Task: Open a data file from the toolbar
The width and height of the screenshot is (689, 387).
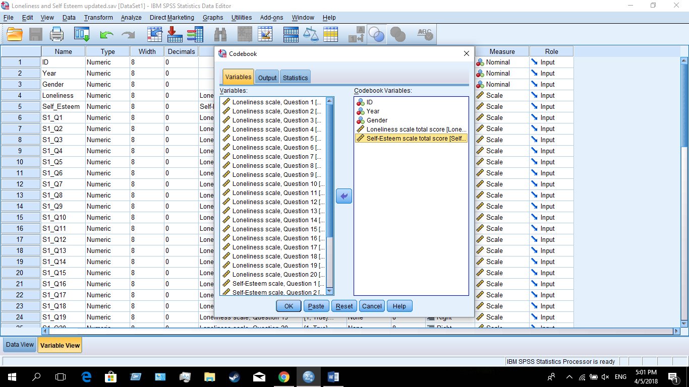Action: pyautogui.click(x=14, y=34)
